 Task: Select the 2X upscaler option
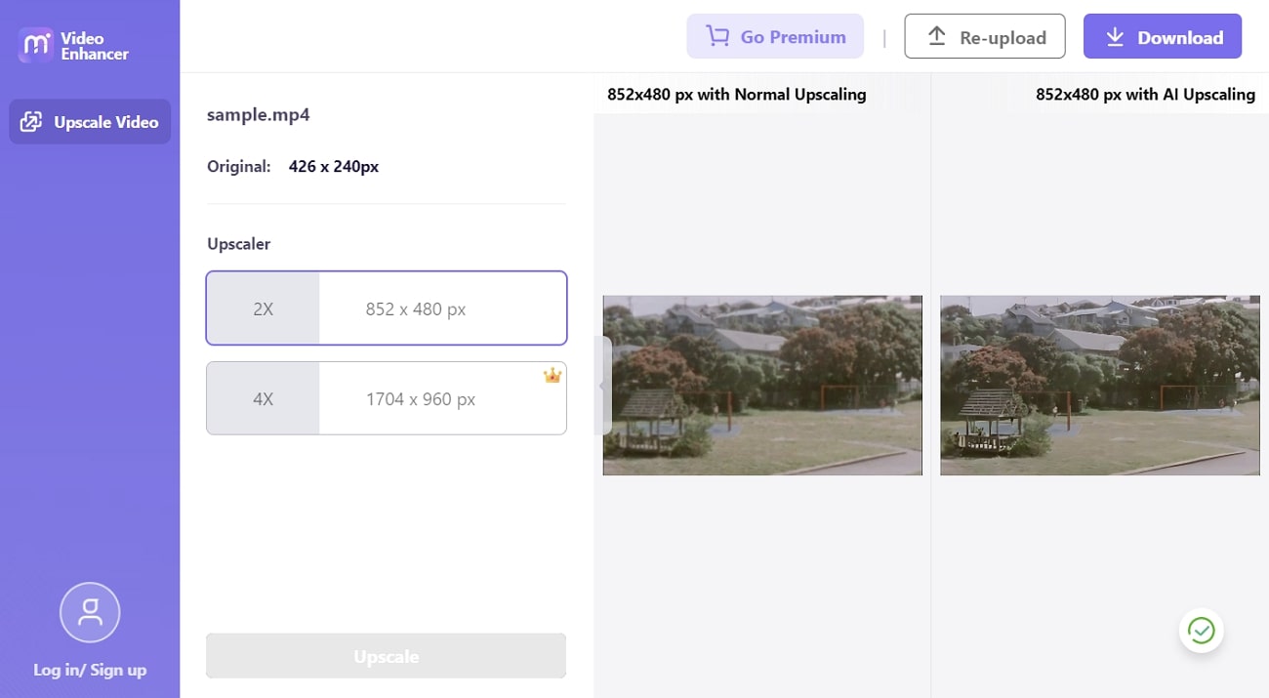[386, 308]
